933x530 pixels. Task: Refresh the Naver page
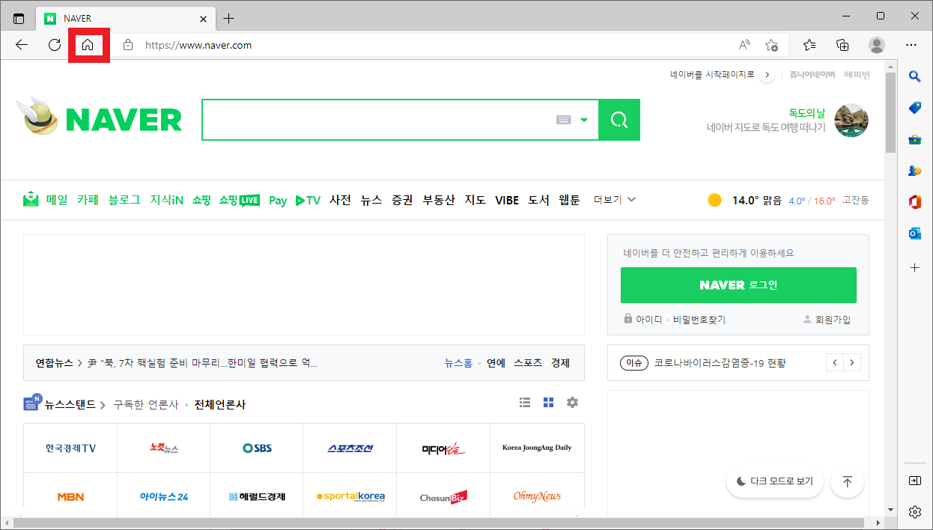(x=55, y=45)
